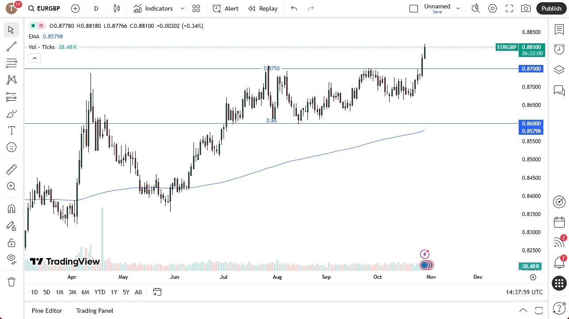Viewport: 569px width, 319px height.
Task: Open the Trading Panel tab
Action: click(94, 311)
